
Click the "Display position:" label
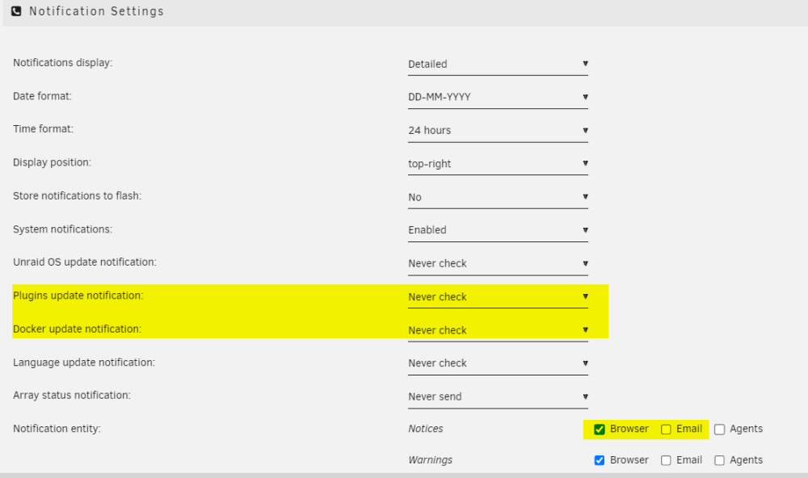coord(52,163)
